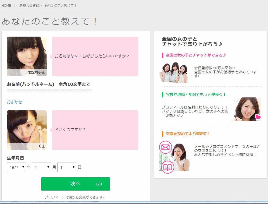Click the くま profile photo
Screen dimensions: 268x204
click(x=27, y=130)
